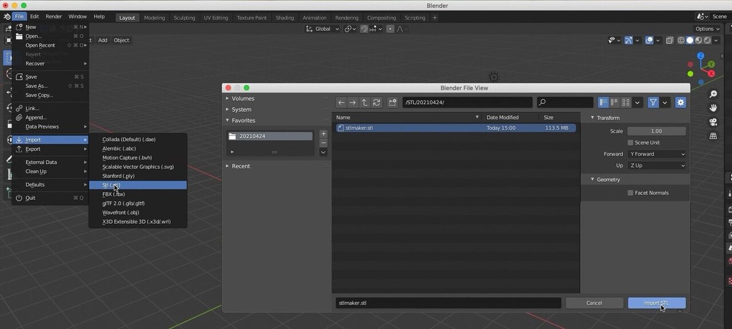
Task: Open Global transform orientation dropdown
Action: coord(322,29)
